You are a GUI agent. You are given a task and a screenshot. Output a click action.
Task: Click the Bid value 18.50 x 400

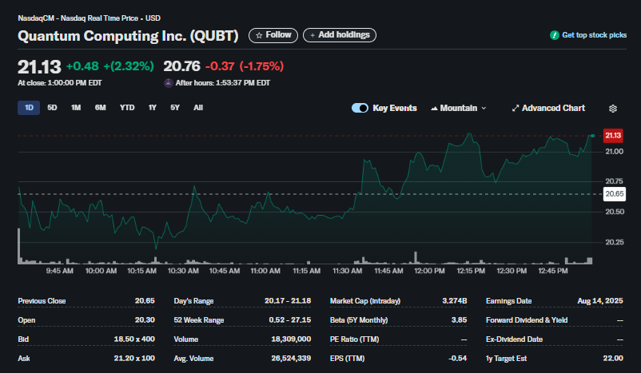coord(134,339)
